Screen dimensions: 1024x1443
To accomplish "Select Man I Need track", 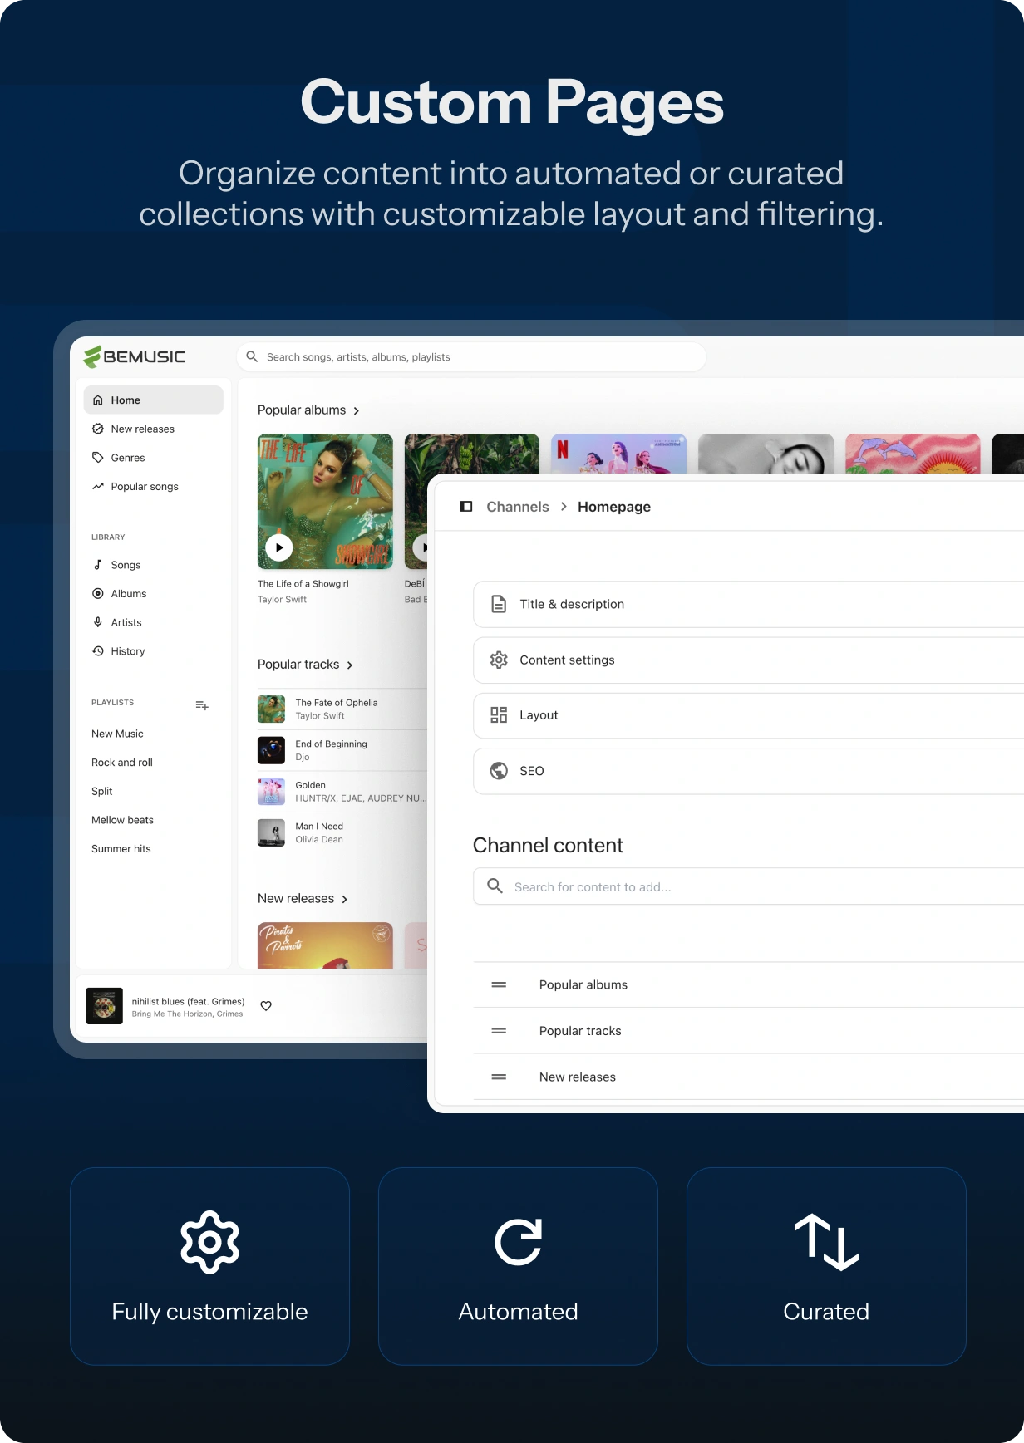I will [342, 832].
